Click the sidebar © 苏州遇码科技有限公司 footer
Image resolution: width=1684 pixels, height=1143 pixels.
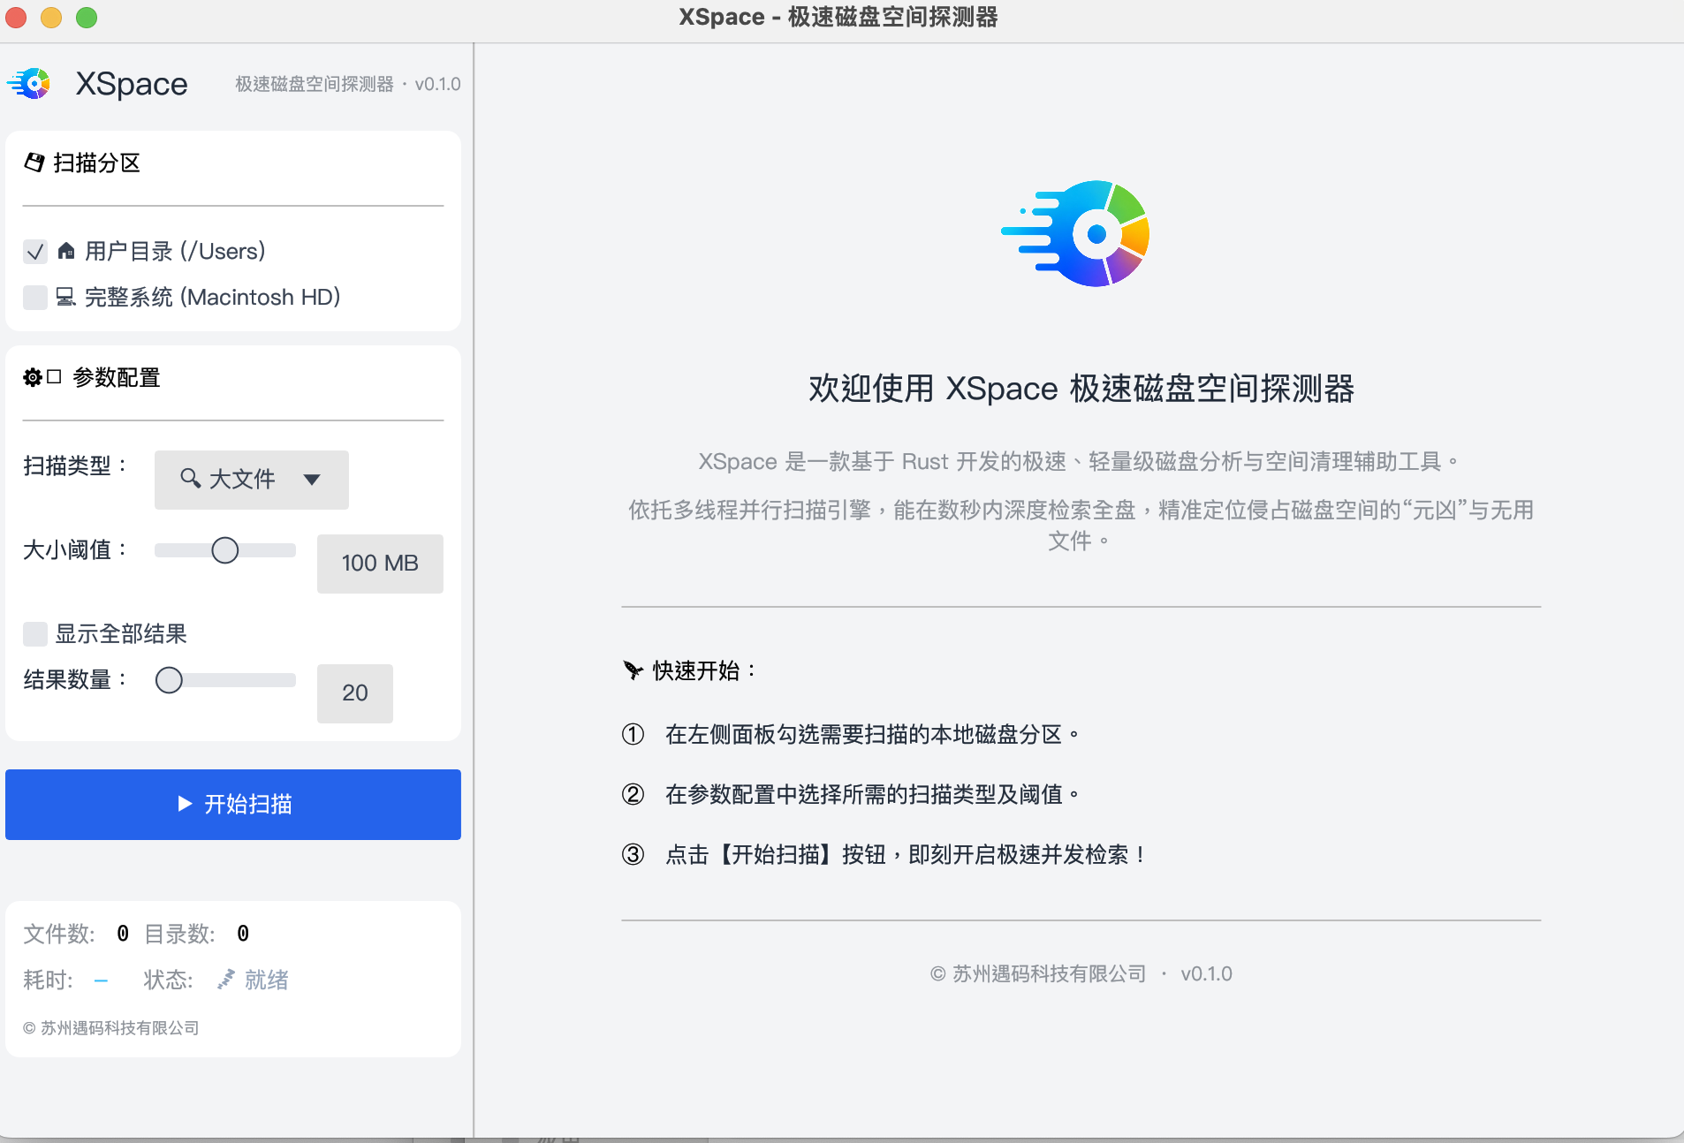point(111,1027)
